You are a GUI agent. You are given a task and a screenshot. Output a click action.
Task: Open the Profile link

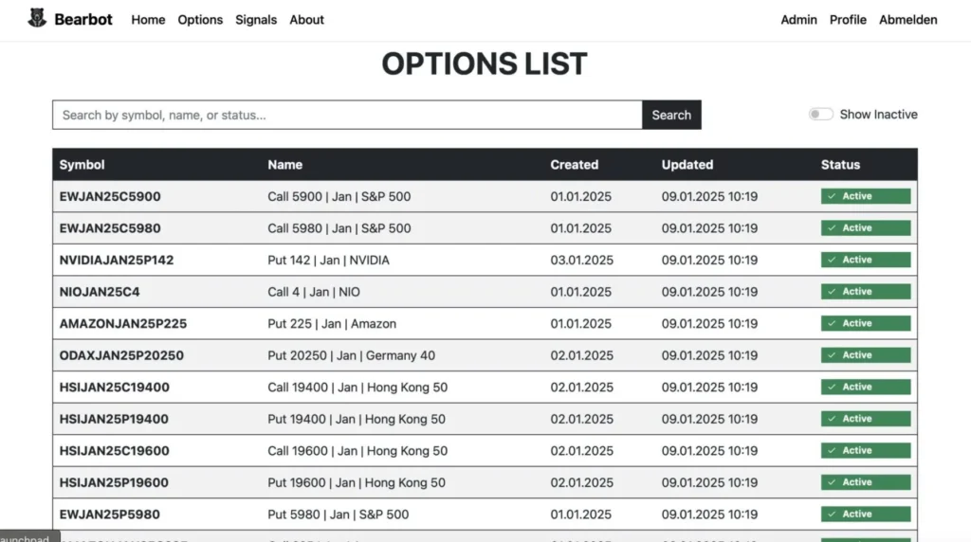[848, 20]
